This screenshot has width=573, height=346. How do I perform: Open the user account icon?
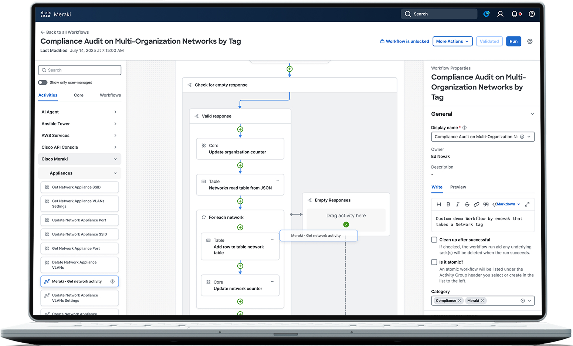[500, 14]
